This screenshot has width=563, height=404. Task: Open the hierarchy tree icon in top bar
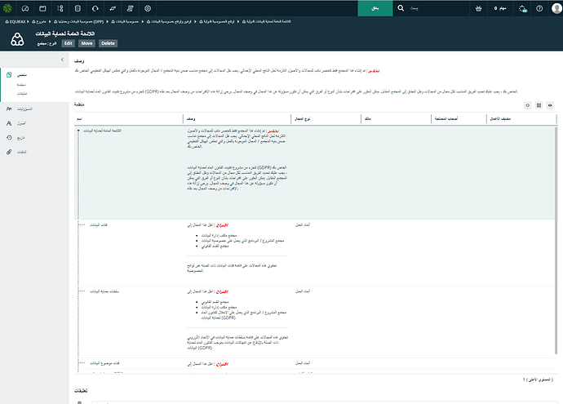(x=60, y=8)
